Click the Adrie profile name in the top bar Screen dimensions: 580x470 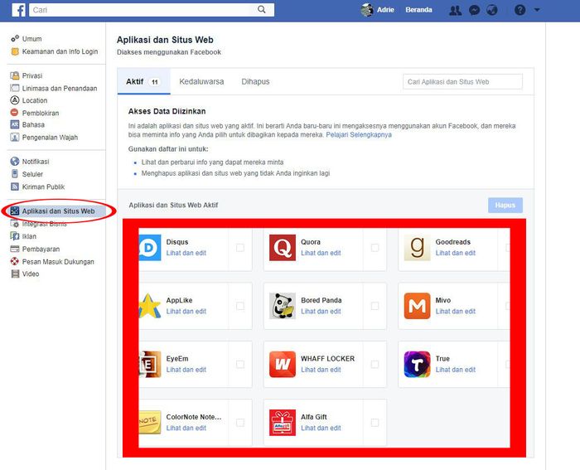tap(385, 10)
